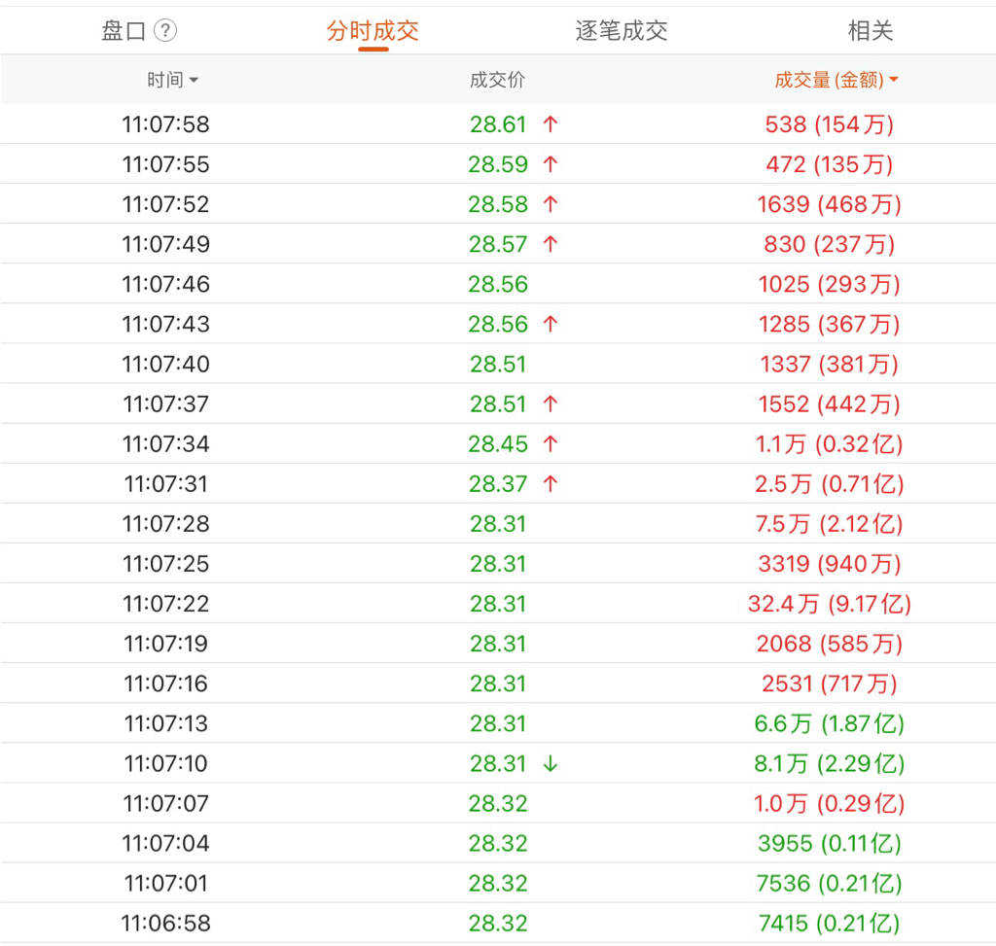Screen dimensions: 996x946
Task: Open the 盘口 tab
Action: click(x=124, y=31)
